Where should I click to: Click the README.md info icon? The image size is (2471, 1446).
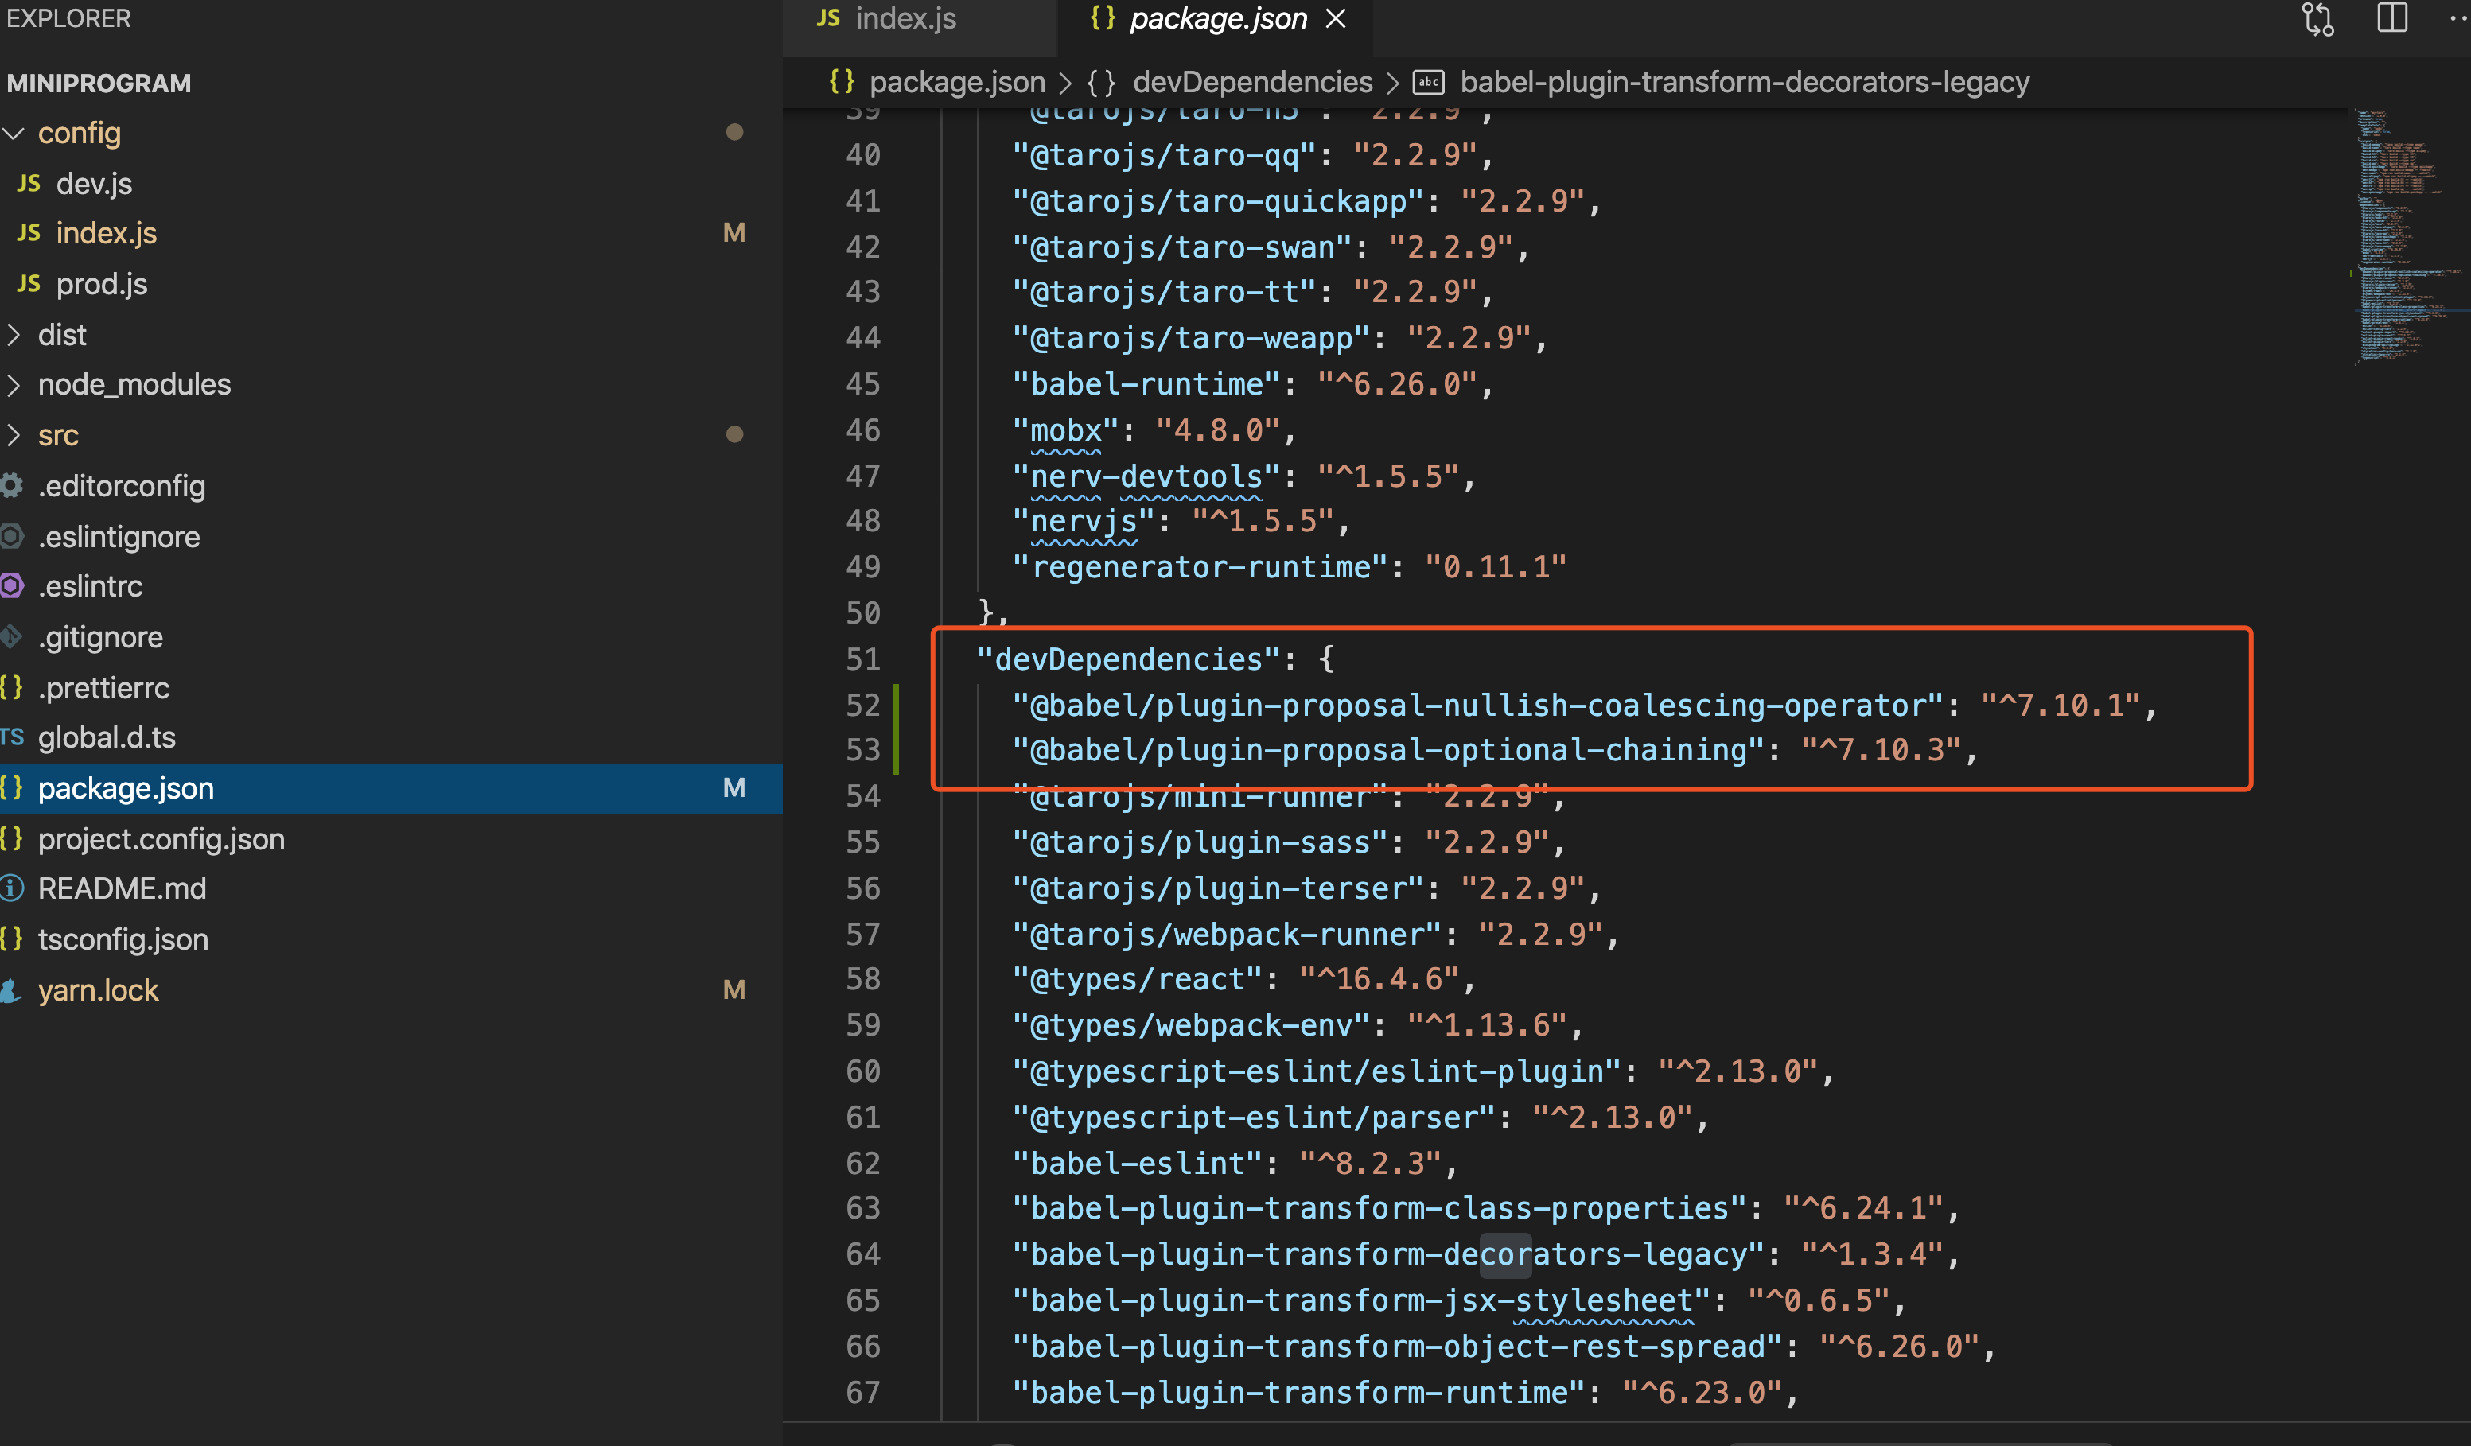(12, 889)
